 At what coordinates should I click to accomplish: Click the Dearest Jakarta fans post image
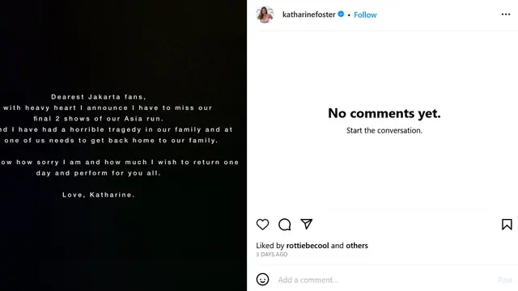(123, 145)
